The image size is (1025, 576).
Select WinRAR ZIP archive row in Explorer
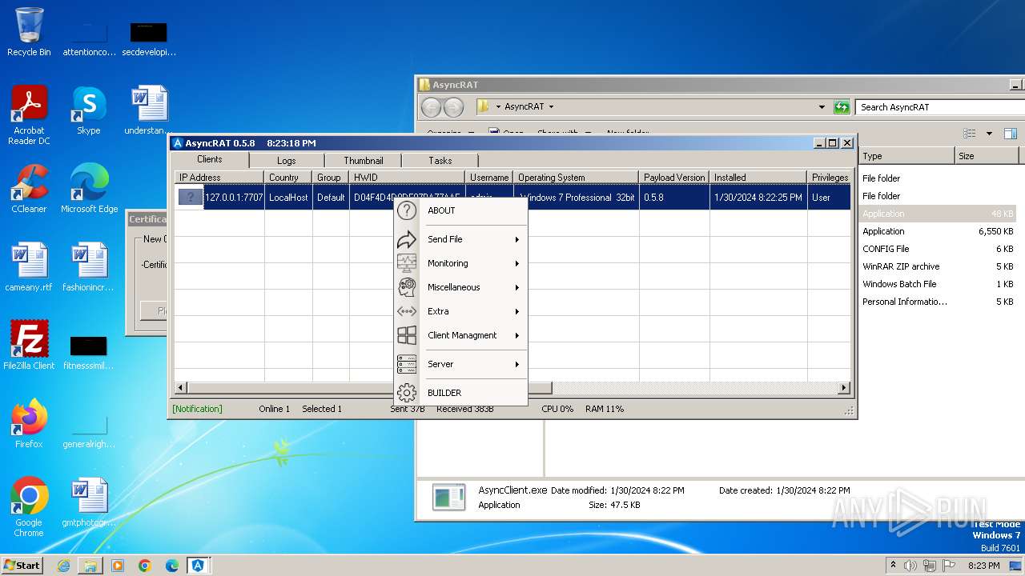click(x=938, y=266)
